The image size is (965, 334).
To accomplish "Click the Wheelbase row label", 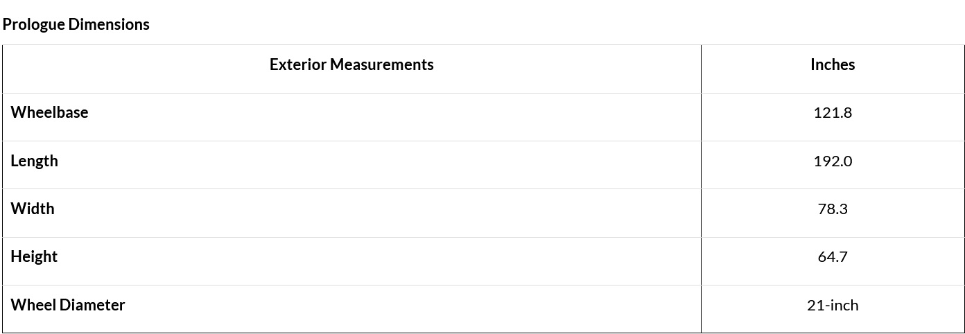I will (49, 112).
